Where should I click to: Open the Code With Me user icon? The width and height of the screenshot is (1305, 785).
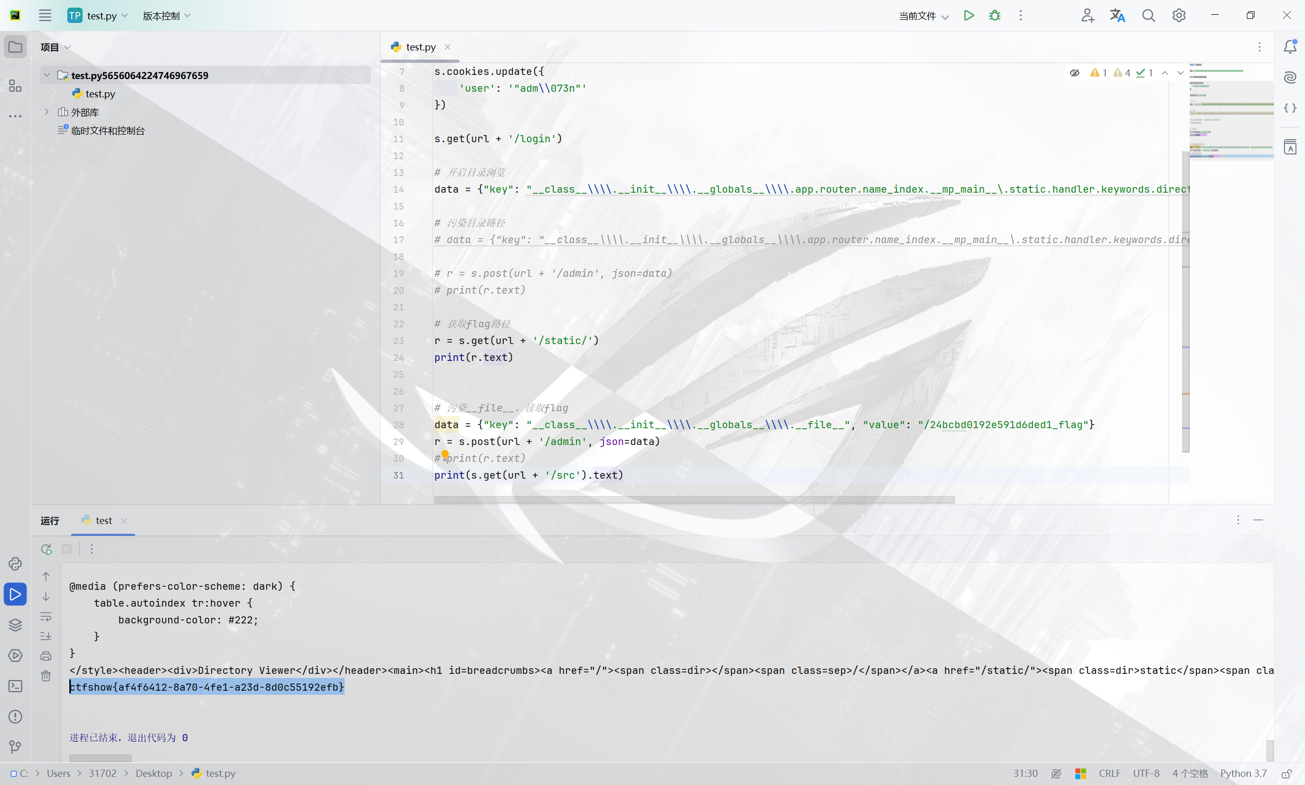1087,15
